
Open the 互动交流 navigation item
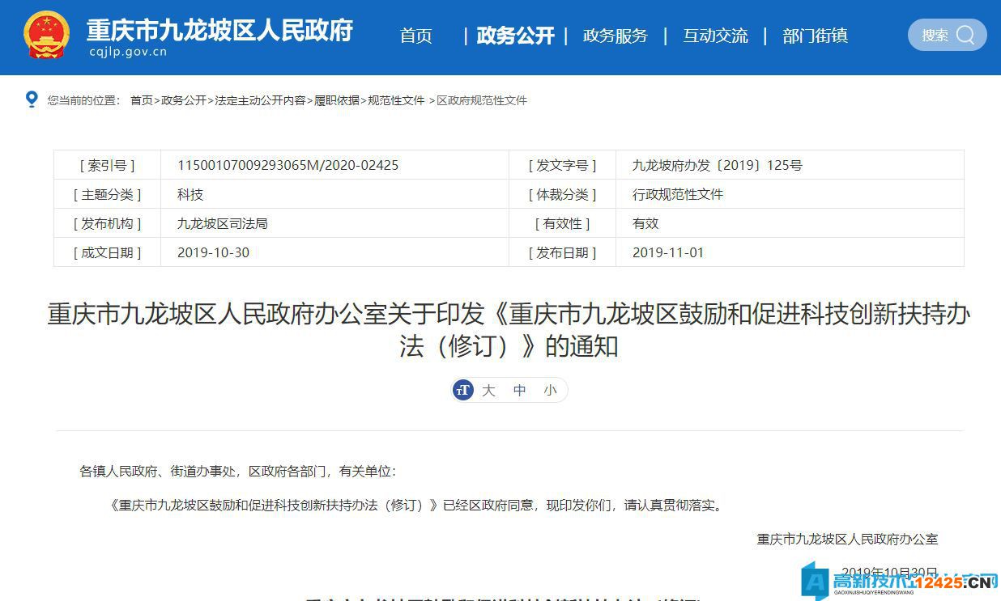715,36
